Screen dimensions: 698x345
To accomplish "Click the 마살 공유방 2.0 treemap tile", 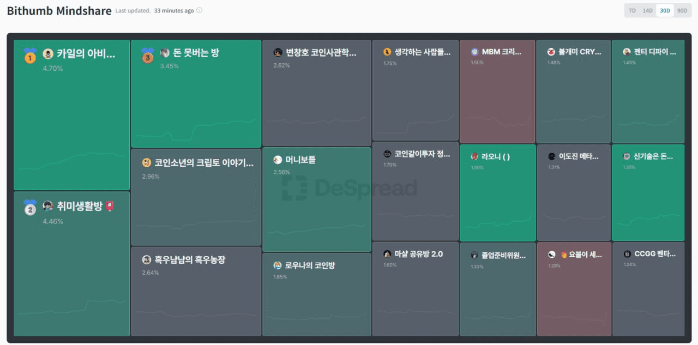I will pos(415,294).
